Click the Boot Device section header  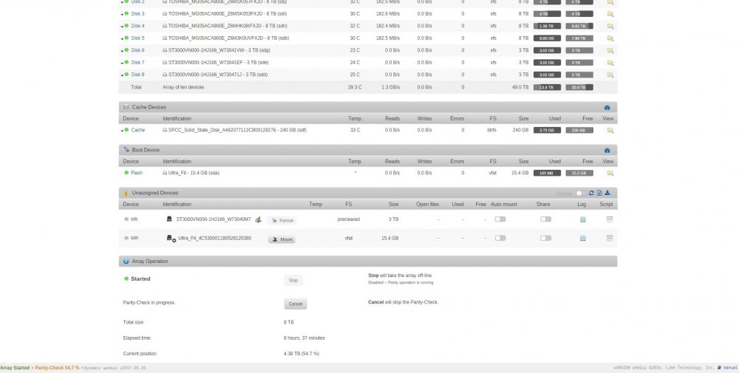[367, 150]
